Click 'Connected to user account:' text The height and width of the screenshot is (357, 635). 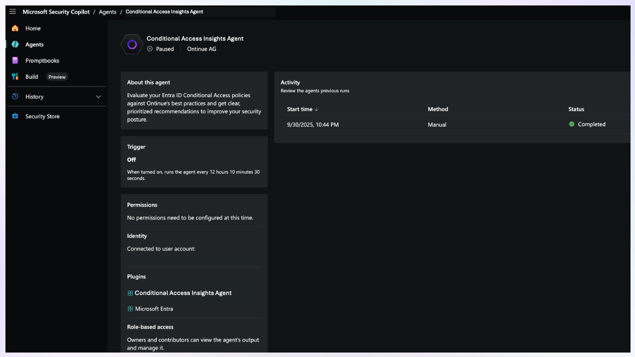tap(161, 249)
